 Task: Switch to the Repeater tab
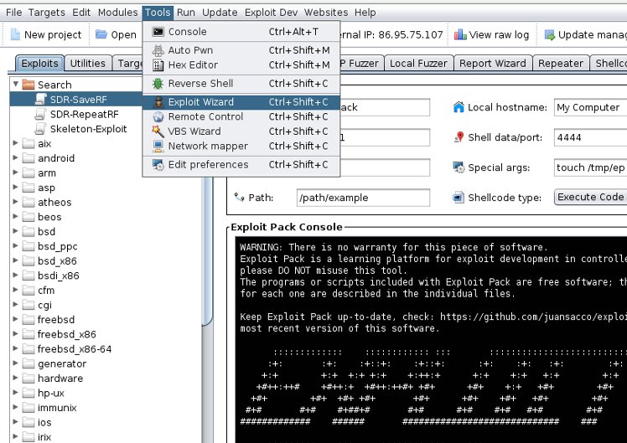(x=561, y=63)
